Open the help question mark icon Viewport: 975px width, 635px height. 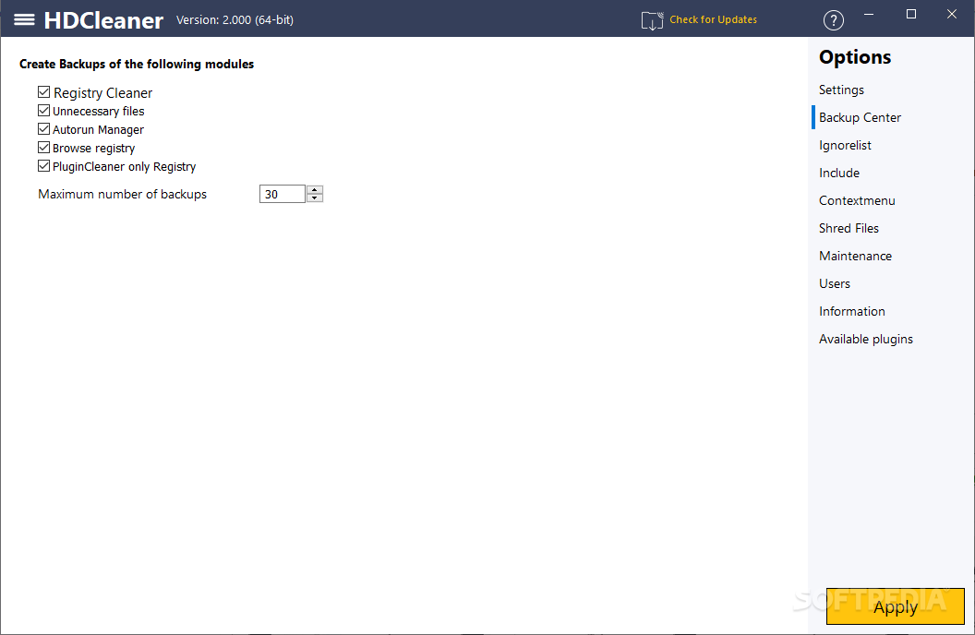tap(833, 20)
